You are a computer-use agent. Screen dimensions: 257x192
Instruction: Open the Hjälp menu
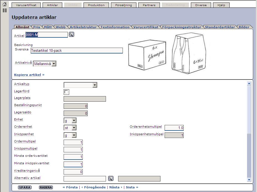(221, 5)
